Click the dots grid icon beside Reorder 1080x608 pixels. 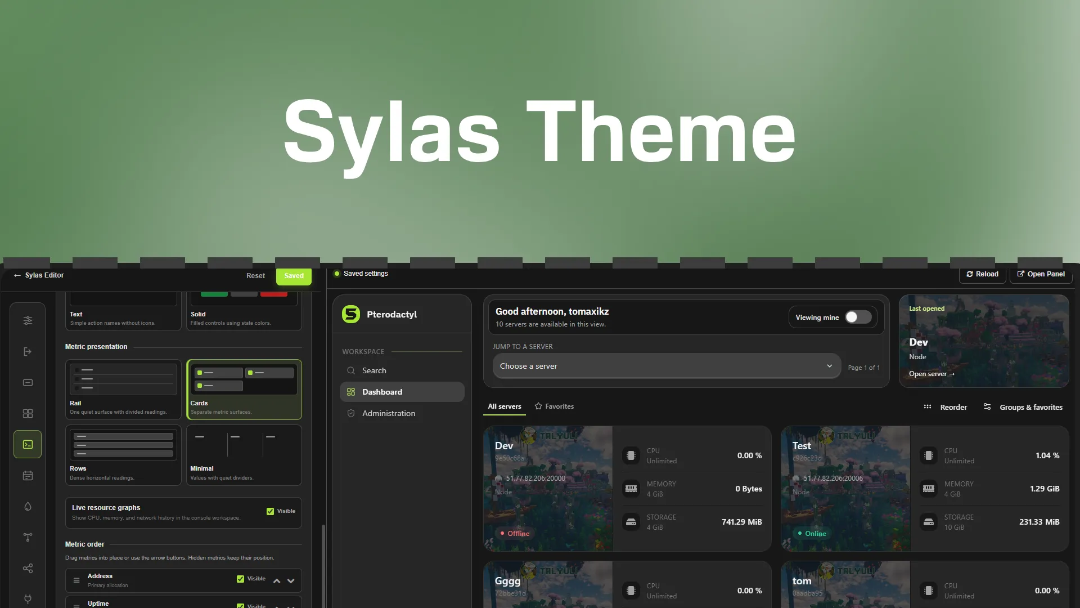click(x=928, y=406)
